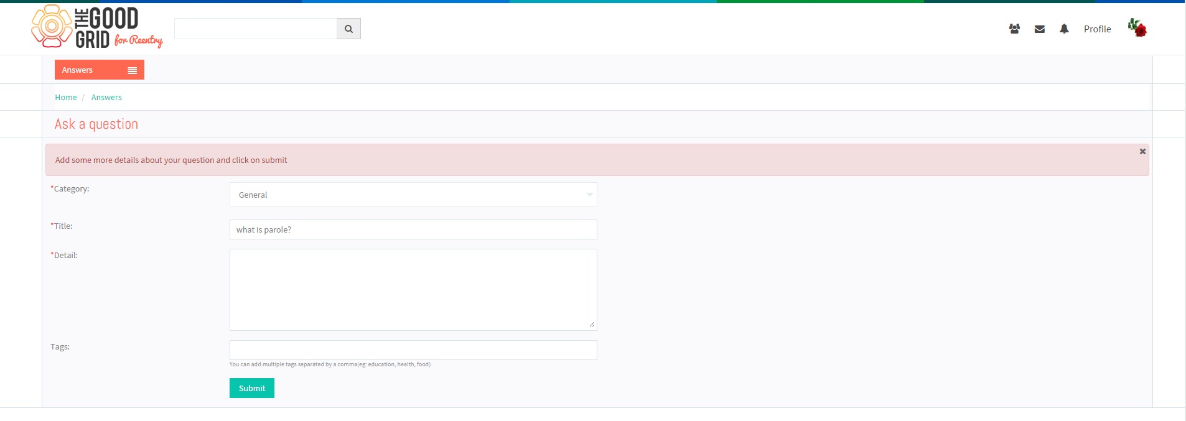Open the bell notifications icon
The image size is (1186, 421).
click(1064, 29)
